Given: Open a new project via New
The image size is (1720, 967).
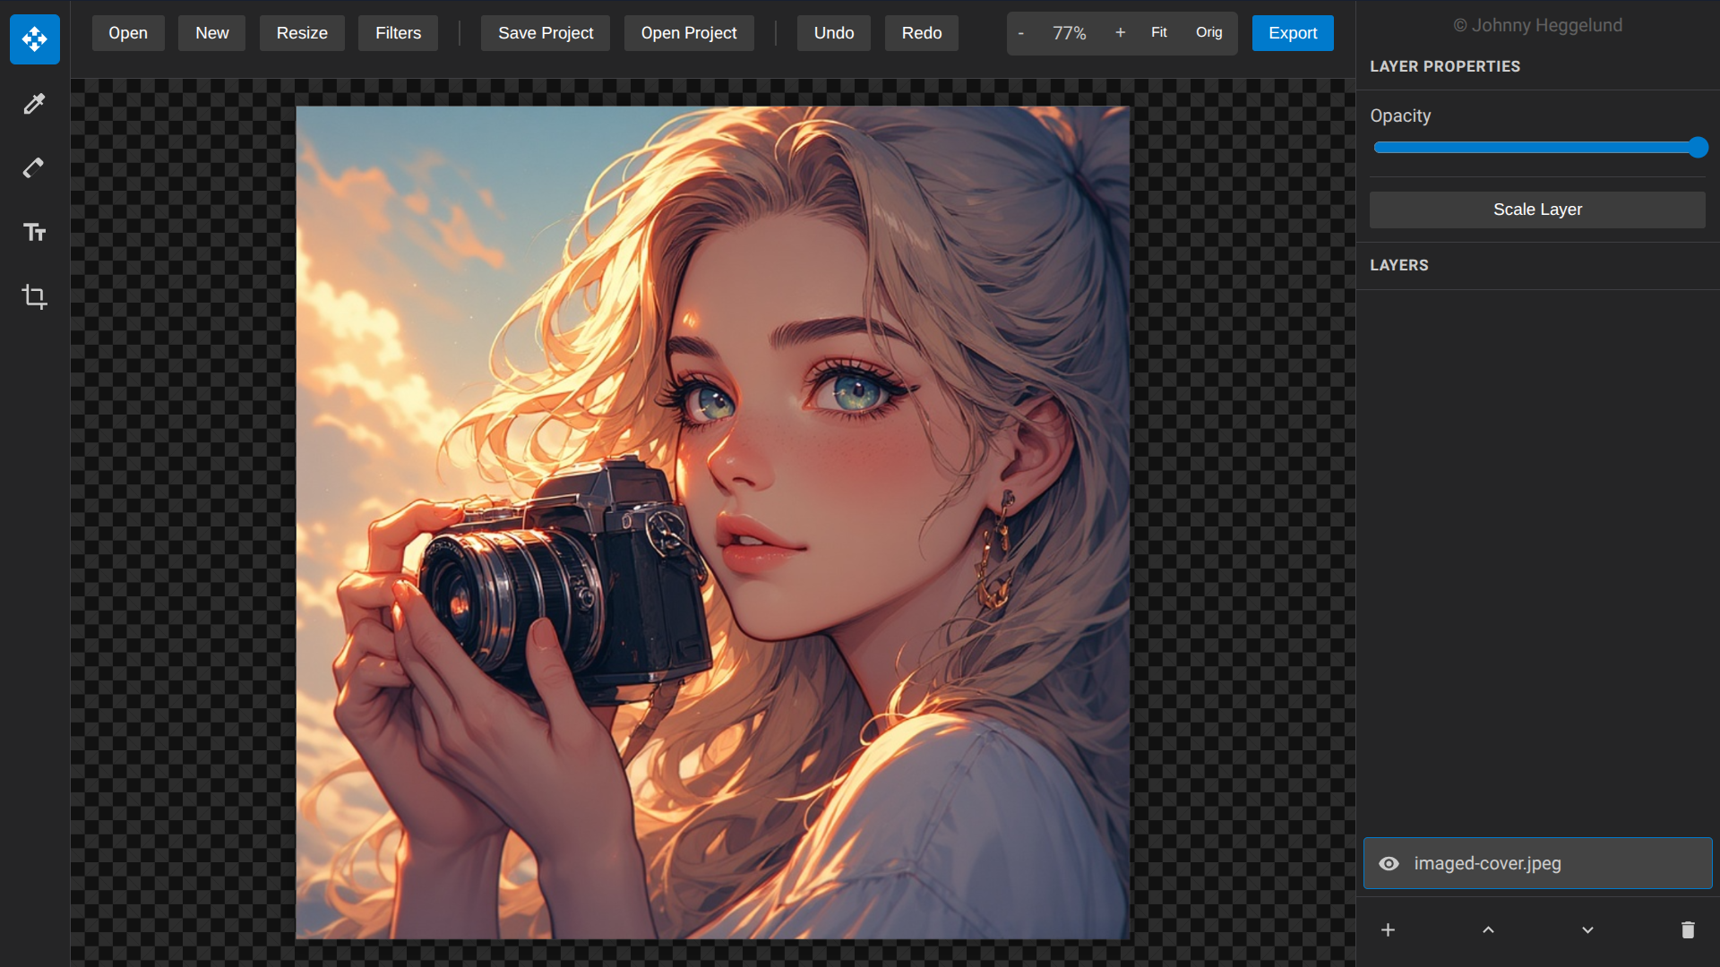Looking at the screenshot, I should tap(211, 32).
